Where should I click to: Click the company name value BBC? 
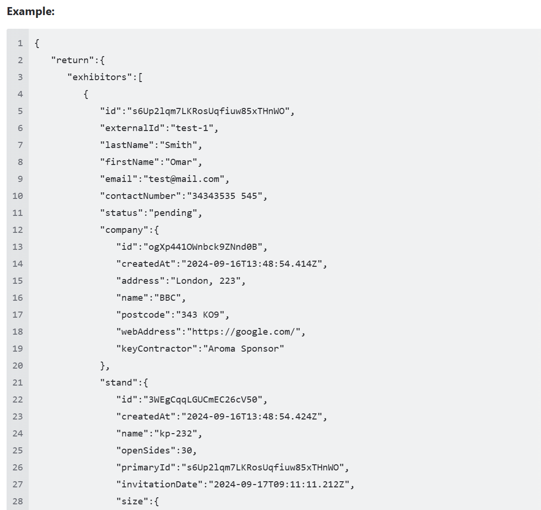pyautogui.click(x=168, y=297)
